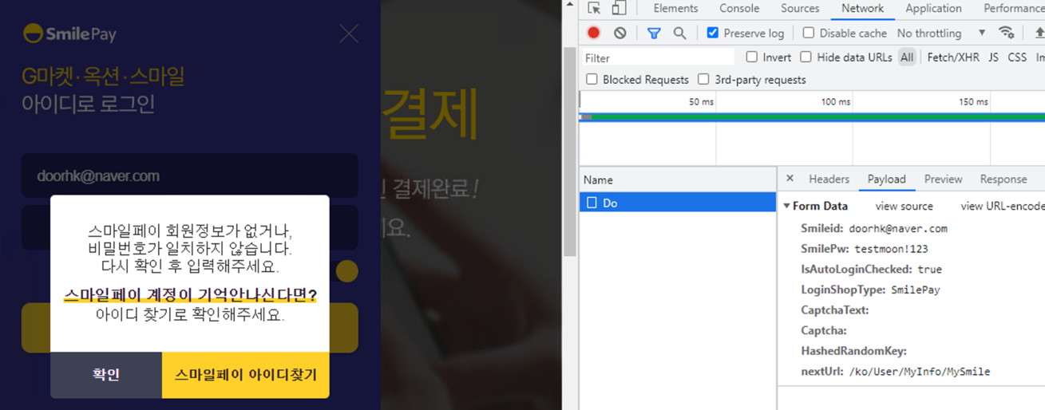1045x410 pixels.
Task: Open the Preview tab
Action: [x=943, y=179]
